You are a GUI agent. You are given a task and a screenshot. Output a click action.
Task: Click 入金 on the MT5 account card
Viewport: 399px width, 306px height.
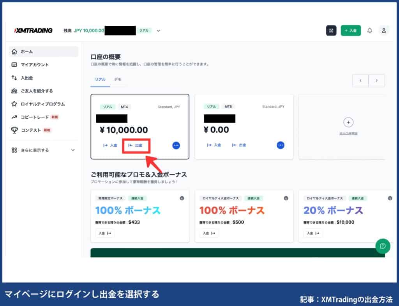214,145
